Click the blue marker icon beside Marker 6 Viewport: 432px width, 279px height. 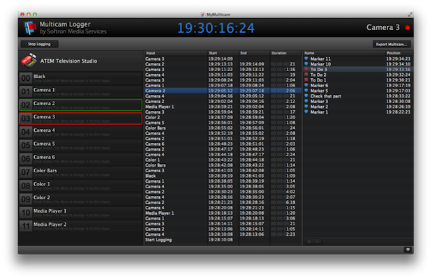(306, 85)
